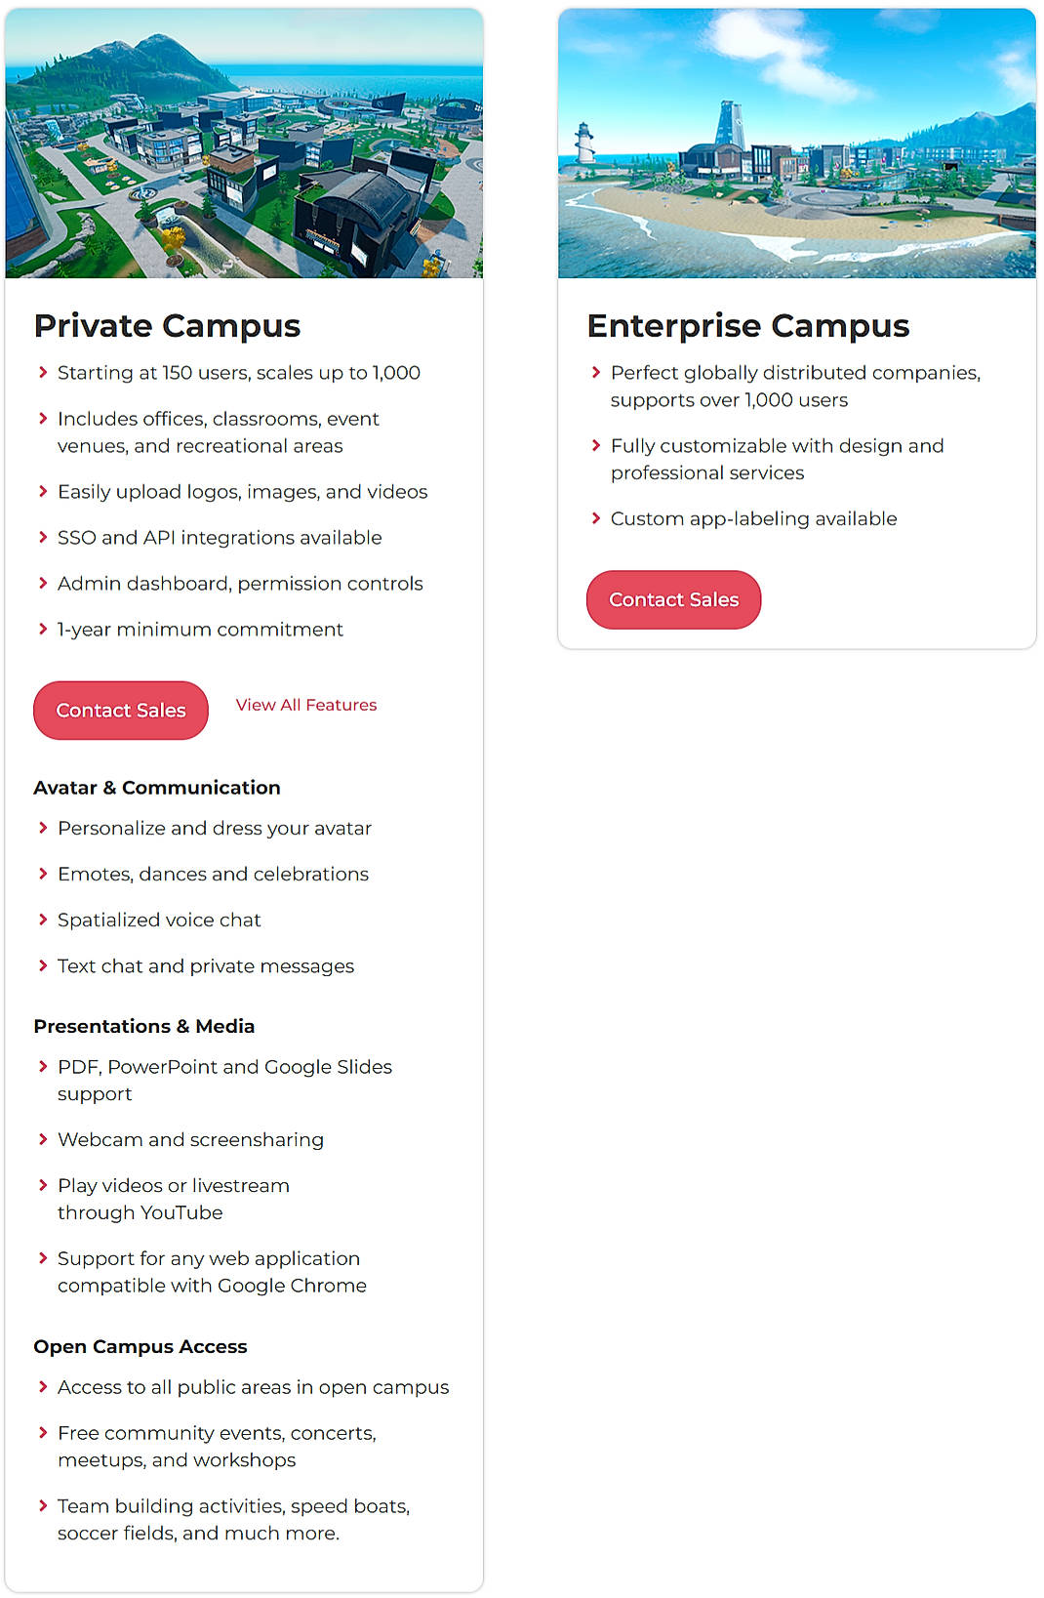Click the Enterprise Campus beach preview image
The height and width of the screenshot is (1598, 1044).
[796, 142]
